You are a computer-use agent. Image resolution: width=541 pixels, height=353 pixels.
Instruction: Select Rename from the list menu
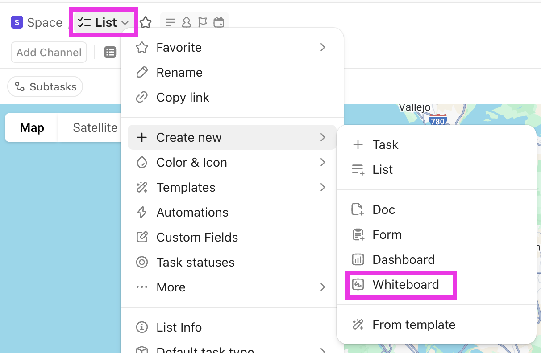tap(179, 72)
